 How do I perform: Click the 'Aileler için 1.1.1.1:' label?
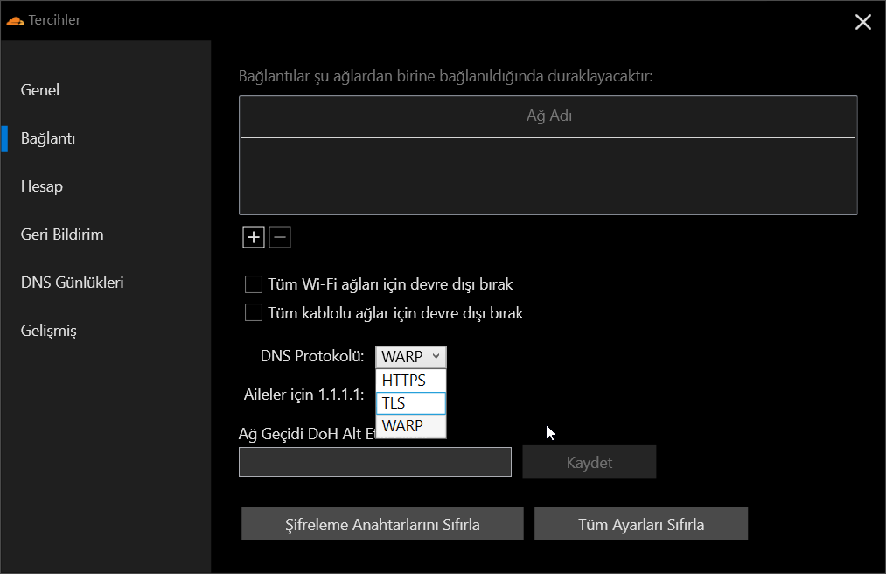(304, 395)
